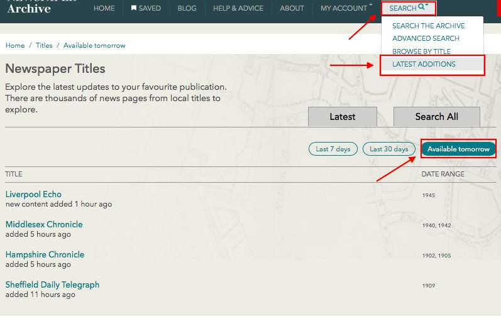Open HELP & ADVICE page

(238, 8)
